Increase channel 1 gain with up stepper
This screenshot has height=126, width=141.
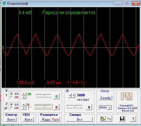[24, 94]
